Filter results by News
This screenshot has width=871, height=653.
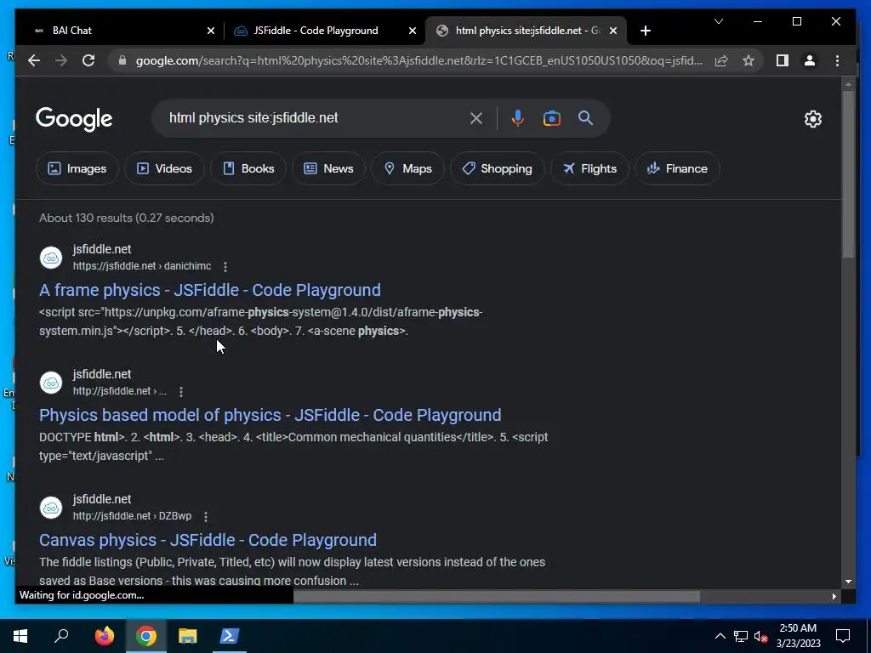point(328,168)
